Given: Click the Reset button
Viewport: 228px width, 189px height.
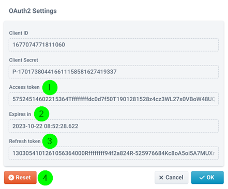Looking at the screenshot, I should [20, 178].
